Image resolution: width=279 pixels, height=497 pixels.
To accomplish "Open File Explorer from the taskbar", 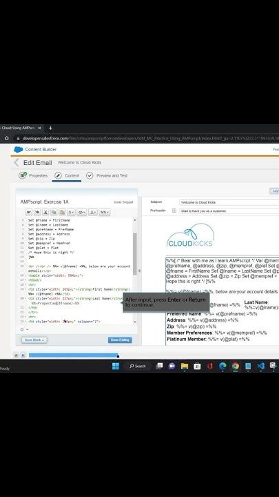I will 185,366.
